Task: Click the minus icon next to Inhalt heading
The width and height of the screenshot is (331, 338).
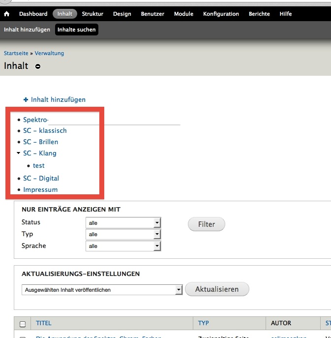Action: tap(38, 66)
